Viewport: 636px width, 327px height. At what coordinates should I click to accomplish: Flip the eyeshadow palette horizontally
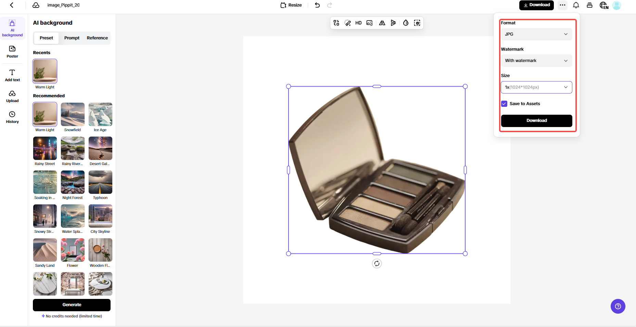382,23
